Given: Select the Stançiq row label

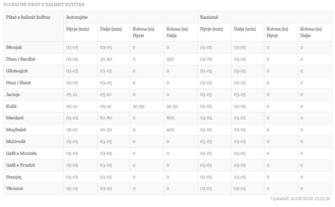Looking at the screenshot, I should [x=14, y=177].
